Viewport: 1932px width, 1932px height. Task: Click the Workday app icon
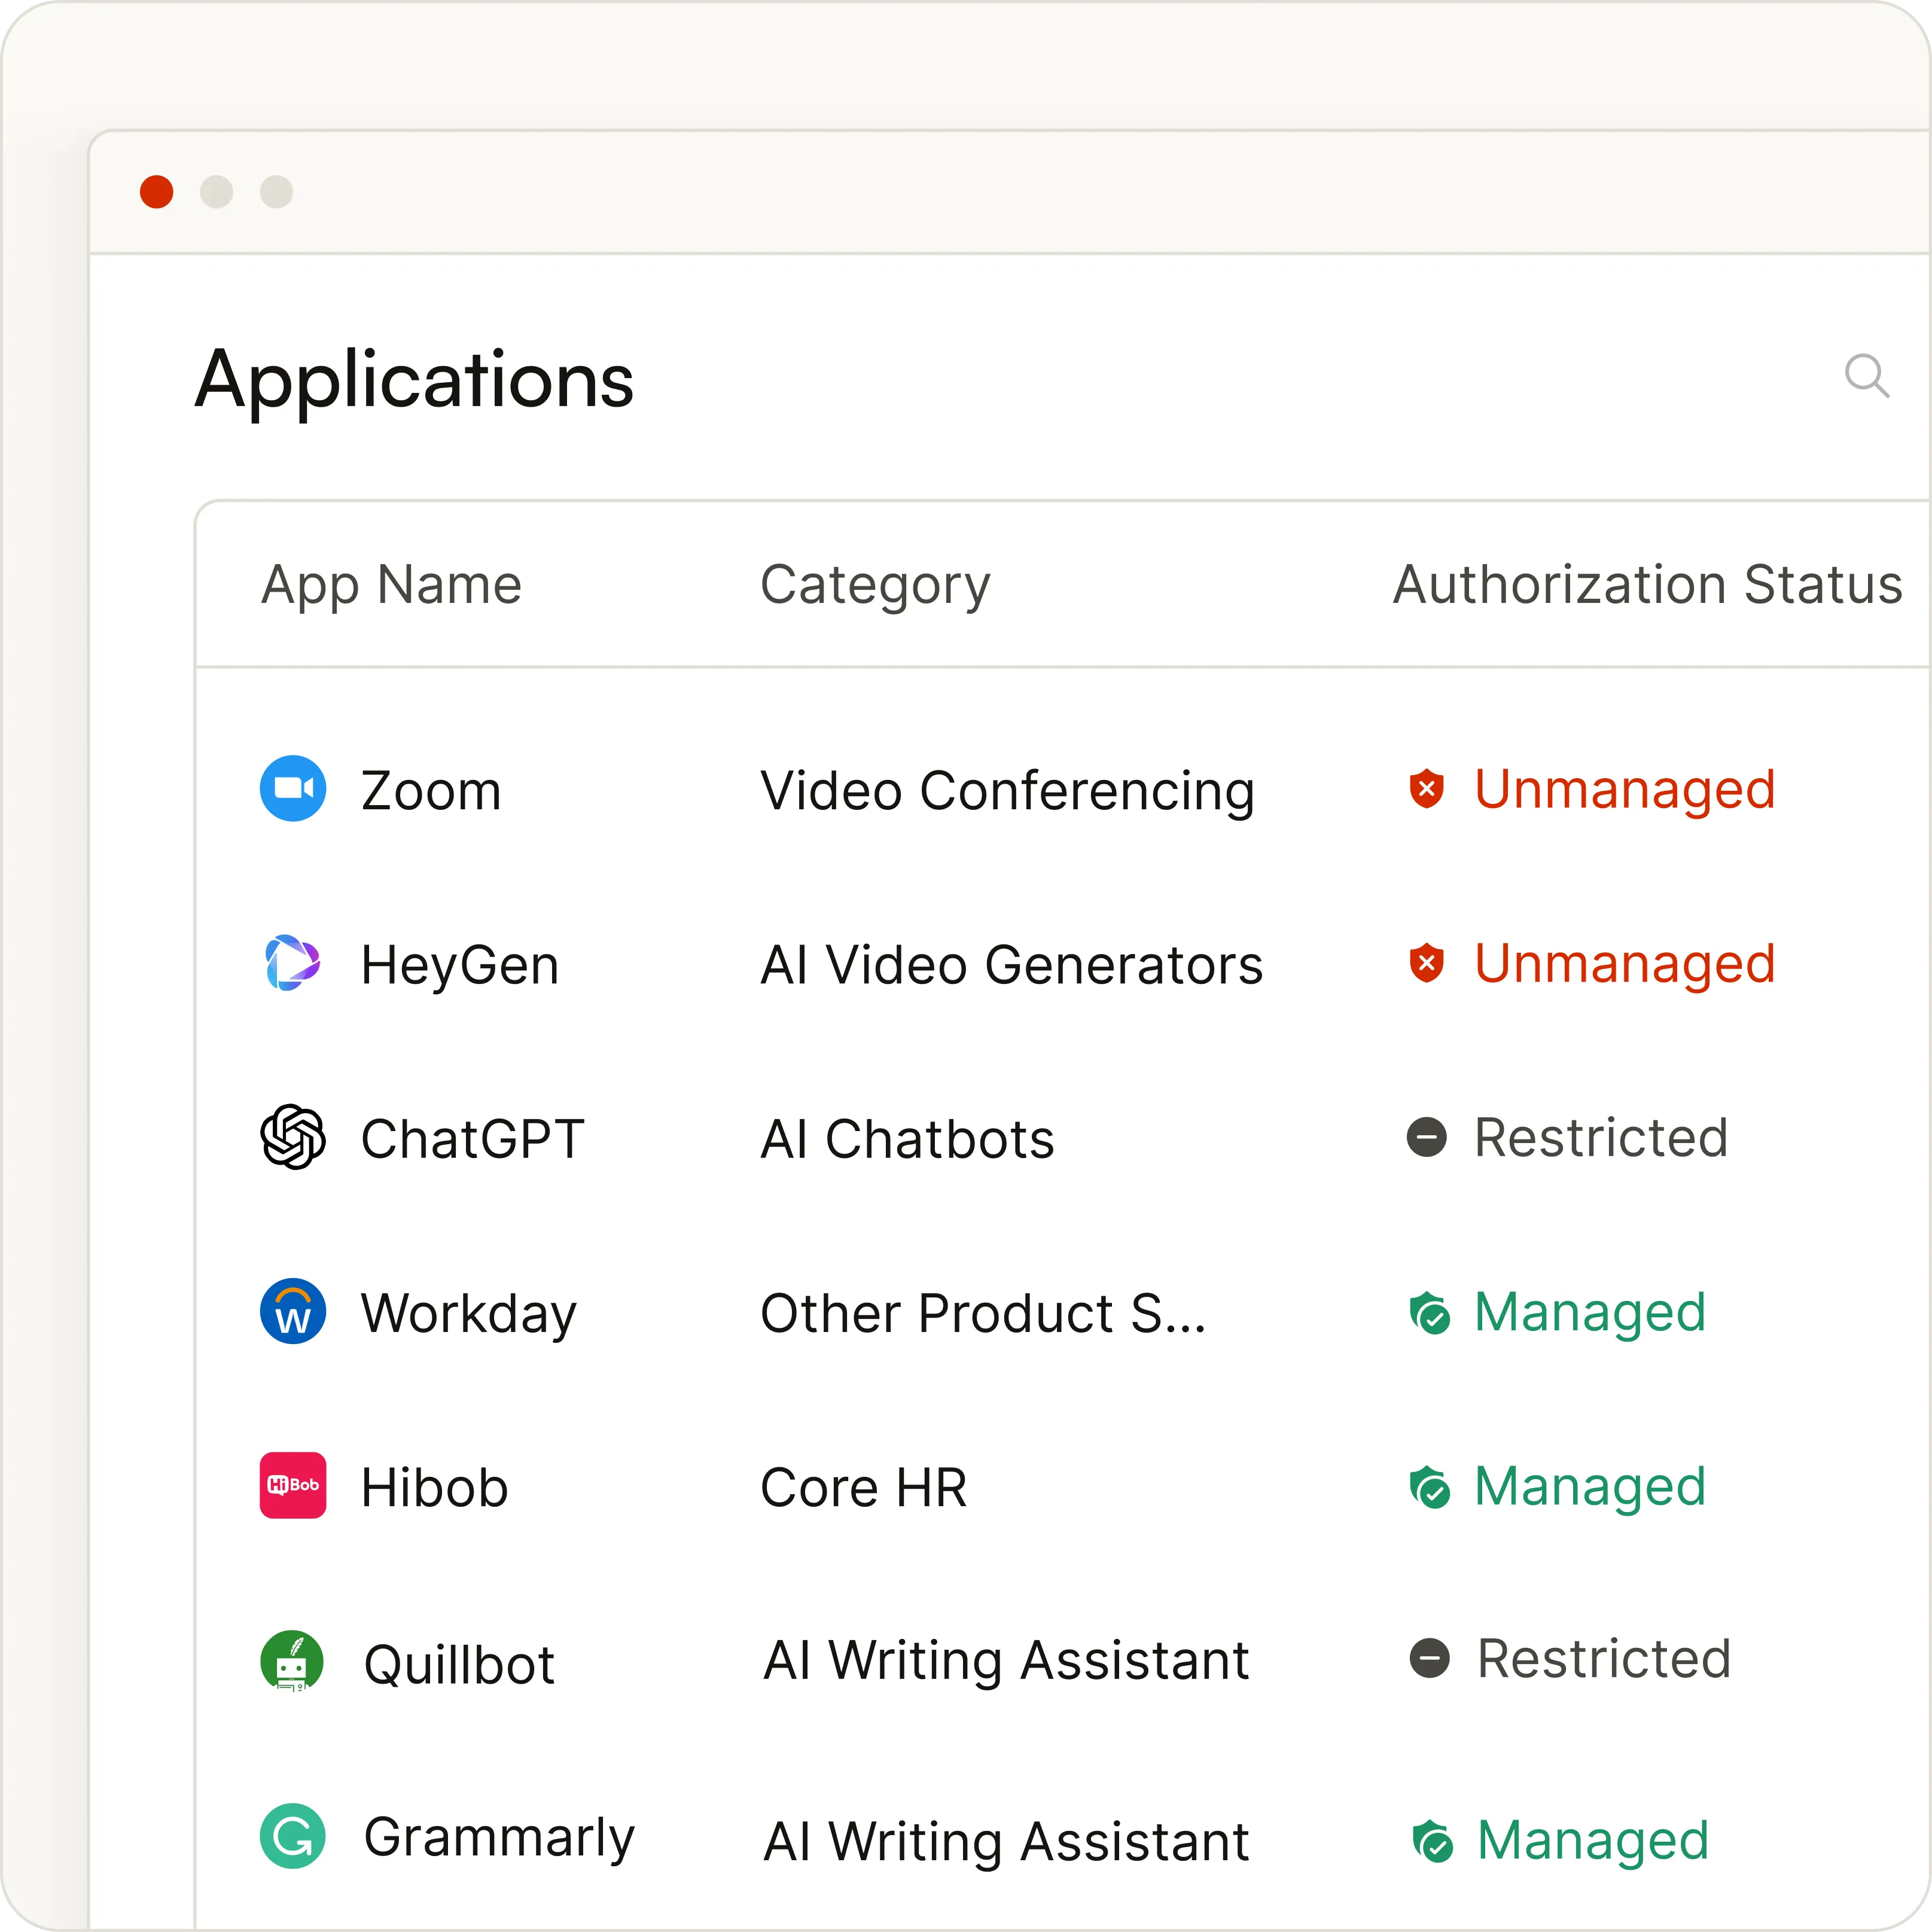pyautogui.click(x=293, y=1311)
